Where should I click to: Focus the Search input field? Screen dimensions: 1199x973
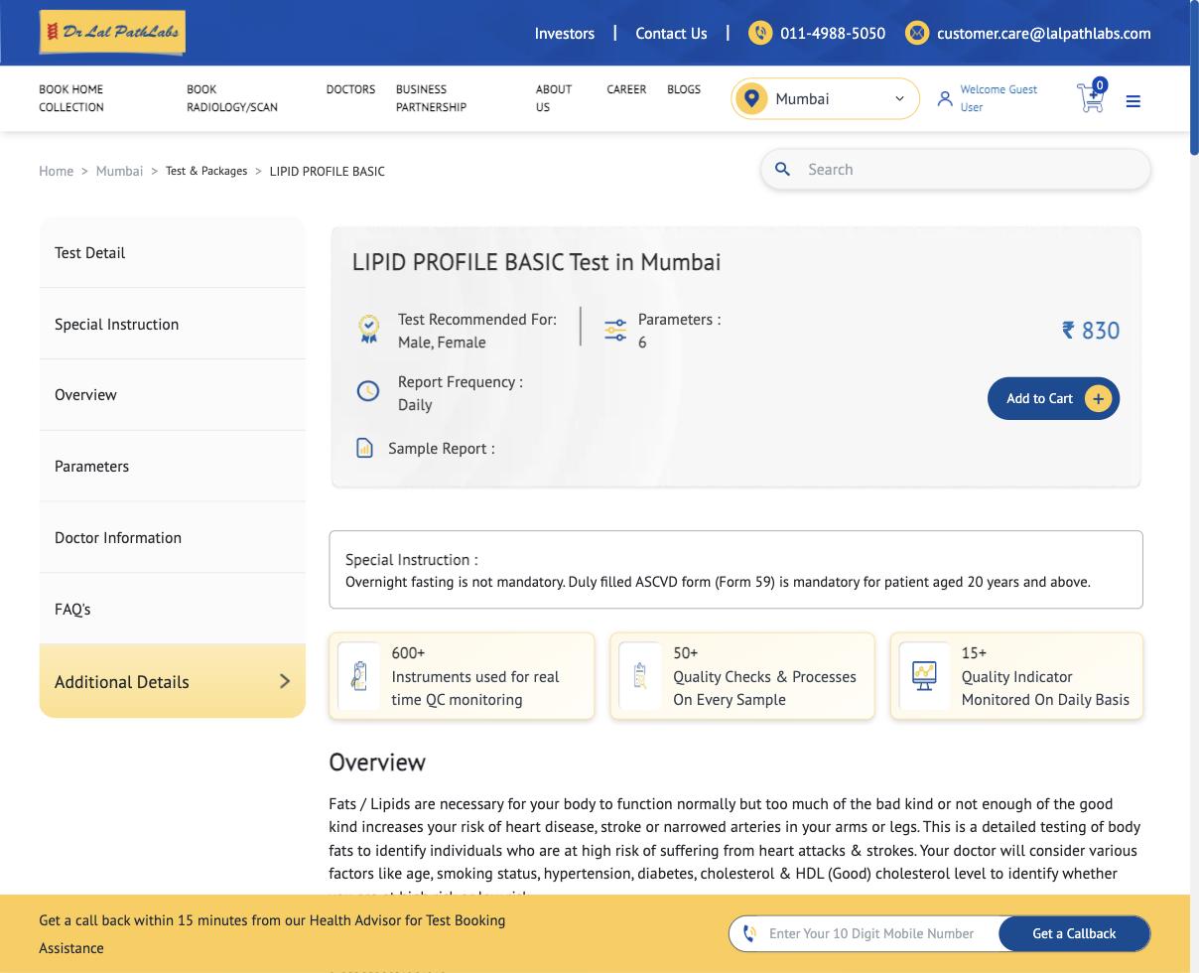click(x=956, y=169)
